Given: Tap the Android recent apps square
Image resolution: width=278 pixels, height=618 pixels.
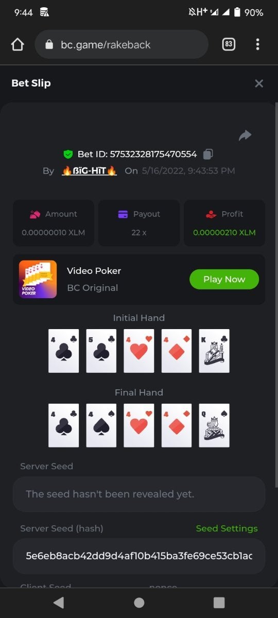Looking at the screenshot, I should coord(219,603).
